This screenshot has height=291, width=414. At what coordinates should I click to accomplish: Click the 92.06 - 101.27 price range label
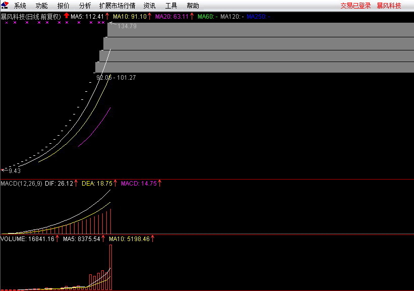(x=116, y=78)
